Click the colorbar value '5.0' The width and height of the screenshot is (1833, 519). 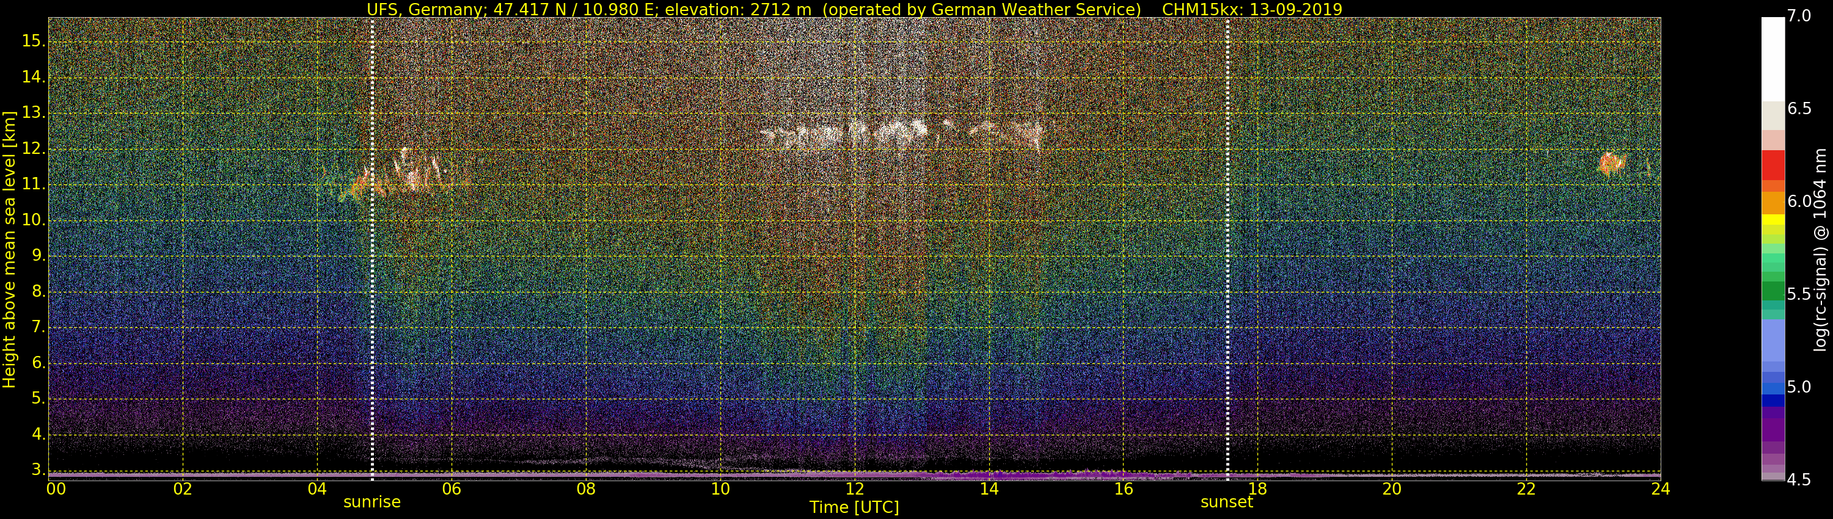[x=1799, y=388]
